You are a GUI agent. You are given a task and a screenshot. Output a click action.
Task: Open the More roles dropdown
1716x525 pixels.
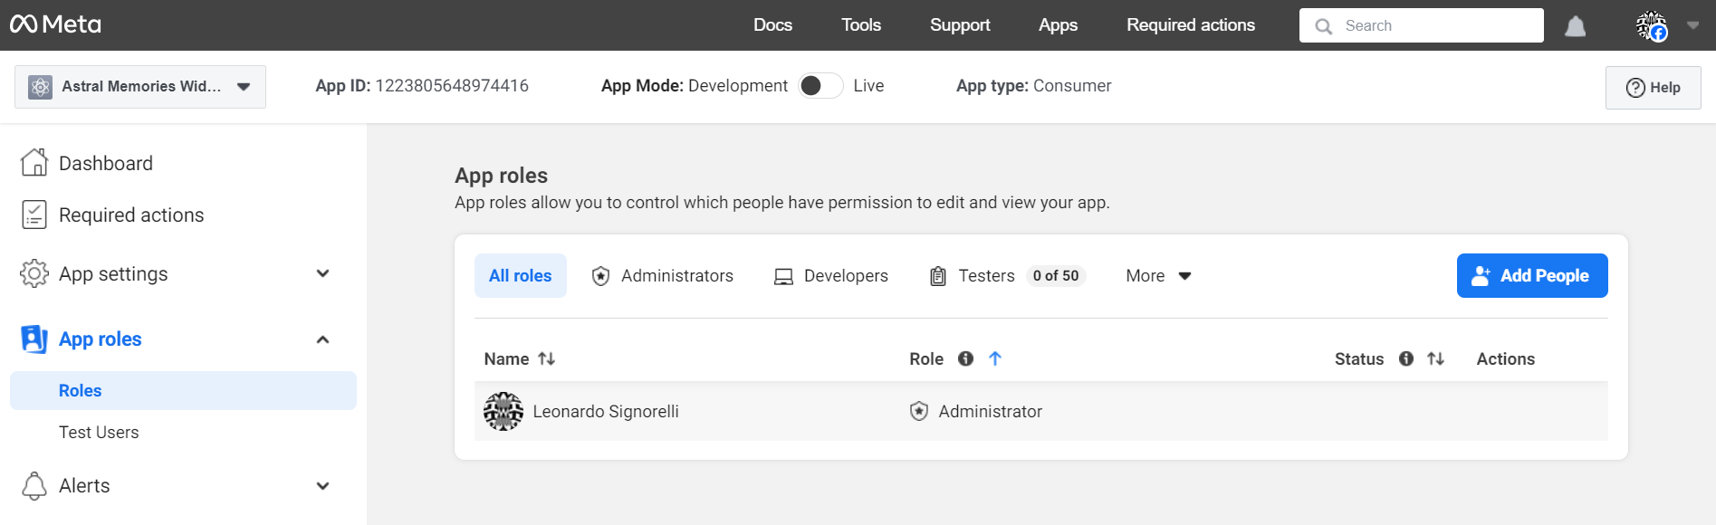[x=1157, y=276]
